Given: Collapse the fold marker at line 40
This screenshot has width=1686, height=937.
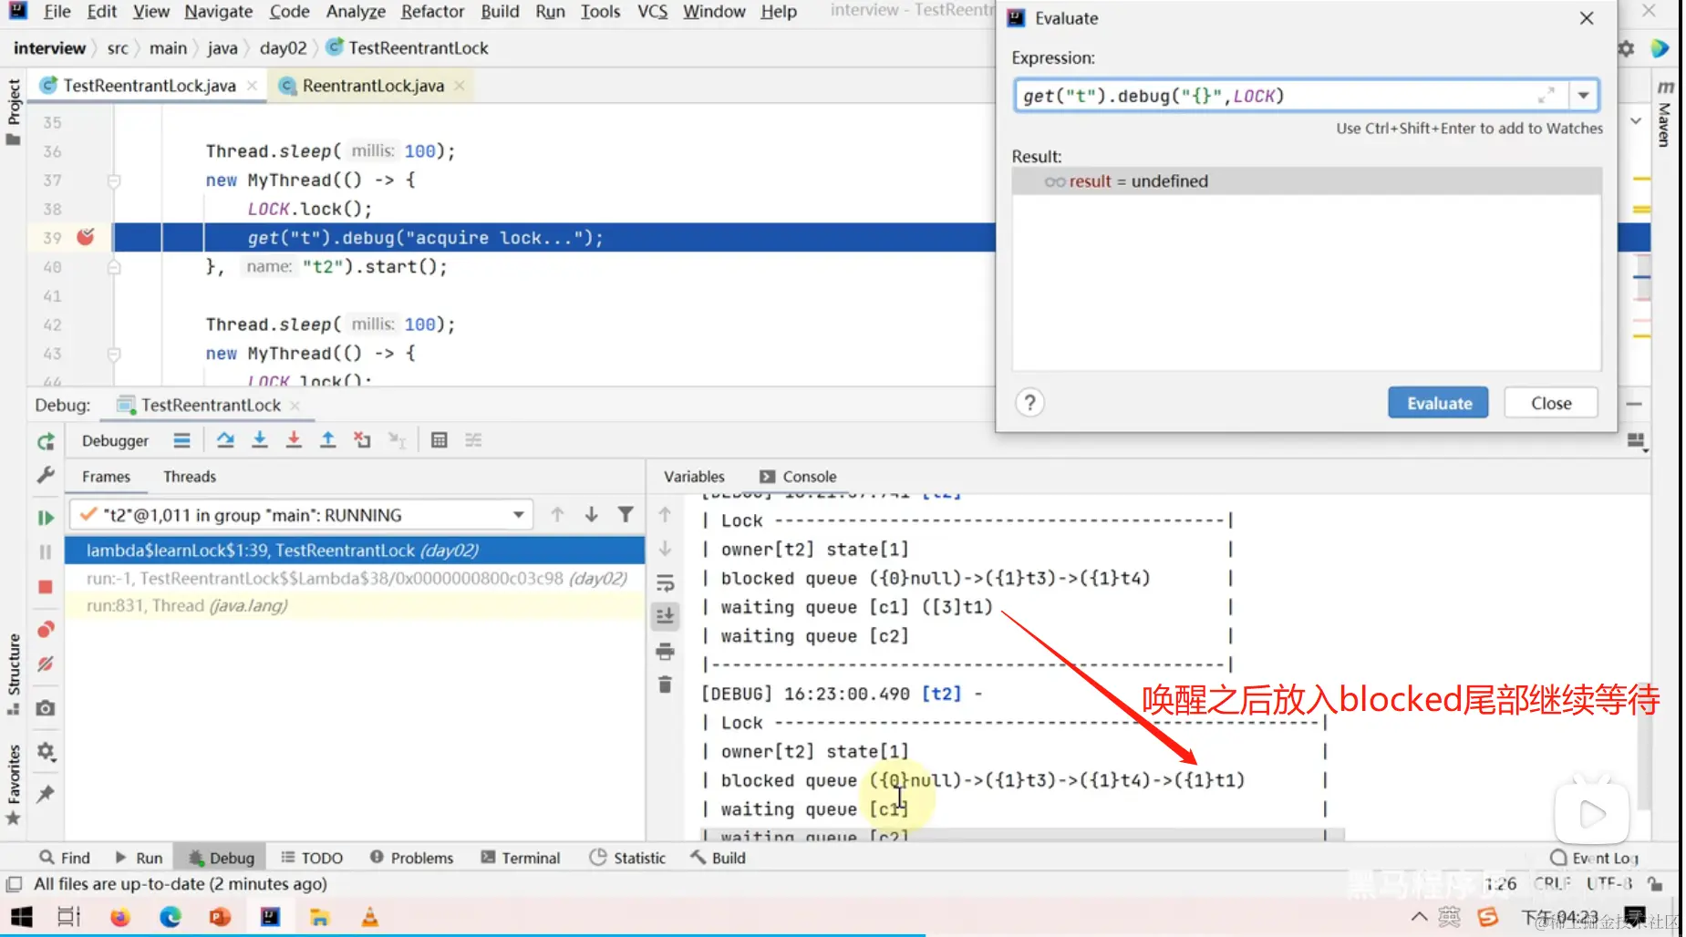Looking at the screenshot, I should click(x=114, y=267).
